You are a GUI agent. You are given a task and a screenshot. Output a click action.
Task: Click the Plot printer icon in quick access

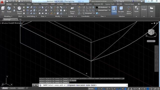click(19, 1)
